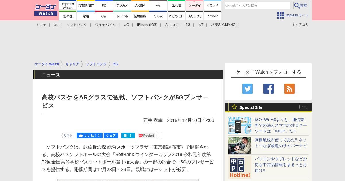Click ソフトバンク breadcrumb link
The height and width of the screenshot is (181, 345).
click(96, 64)
